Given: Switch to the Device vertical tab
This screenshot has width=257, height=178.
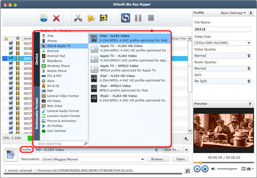Looking at the screenshot, I should [x=37, y=59].
